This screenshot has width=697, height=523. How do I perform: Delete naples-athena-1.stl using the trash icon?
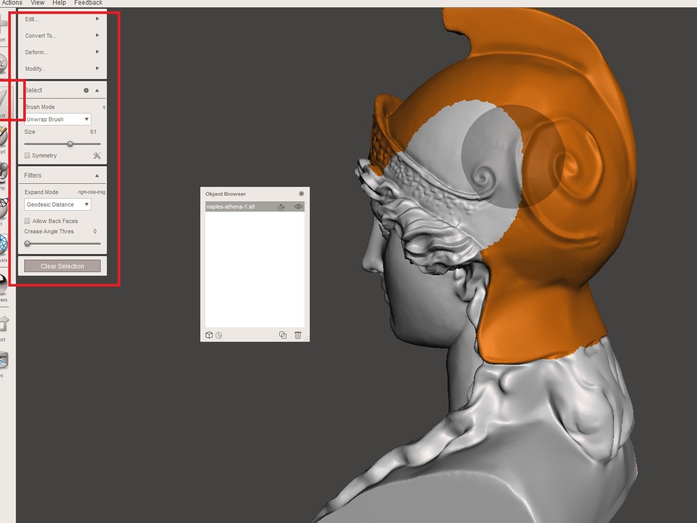click(298, 335)
